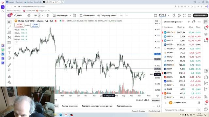Select the zoom-in magnifier tool
This screenshot has height=117, width=209.
(9, 70)
